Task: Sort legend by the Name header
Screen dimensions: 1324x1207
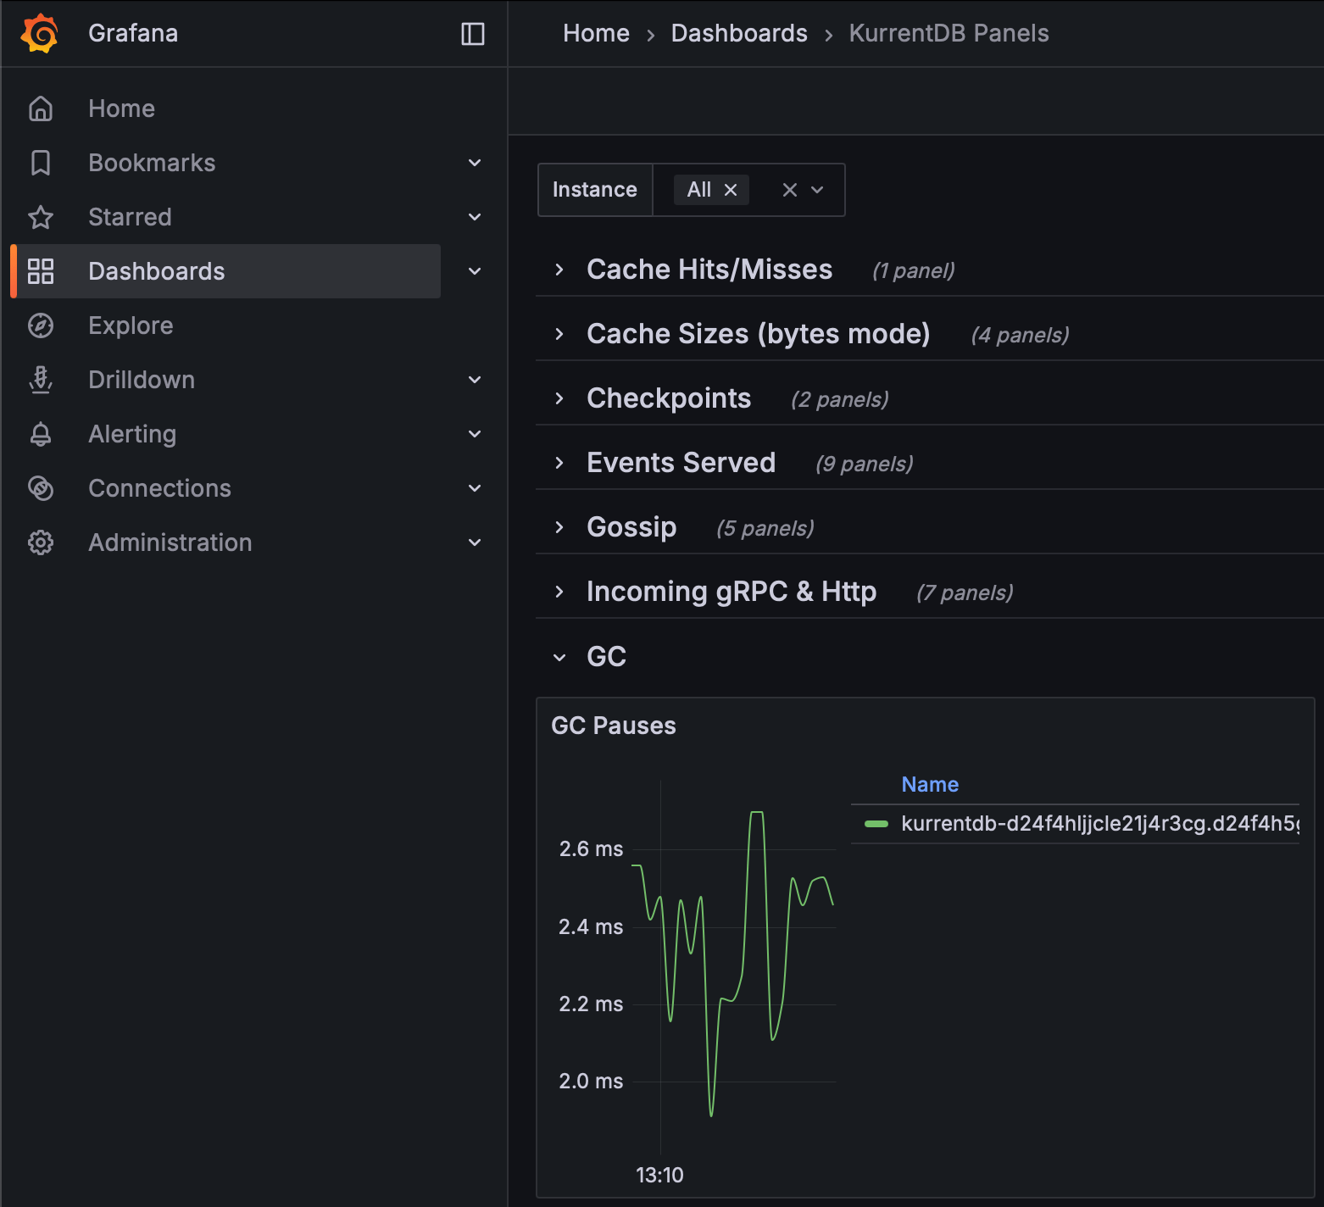Action: pos(930,785)
